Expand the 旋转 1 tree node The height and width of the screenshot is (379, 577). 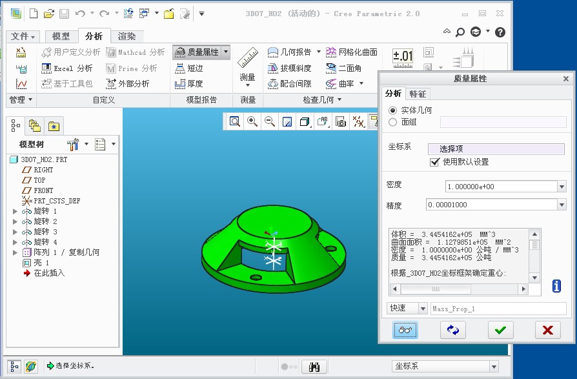tap(15, 211)
